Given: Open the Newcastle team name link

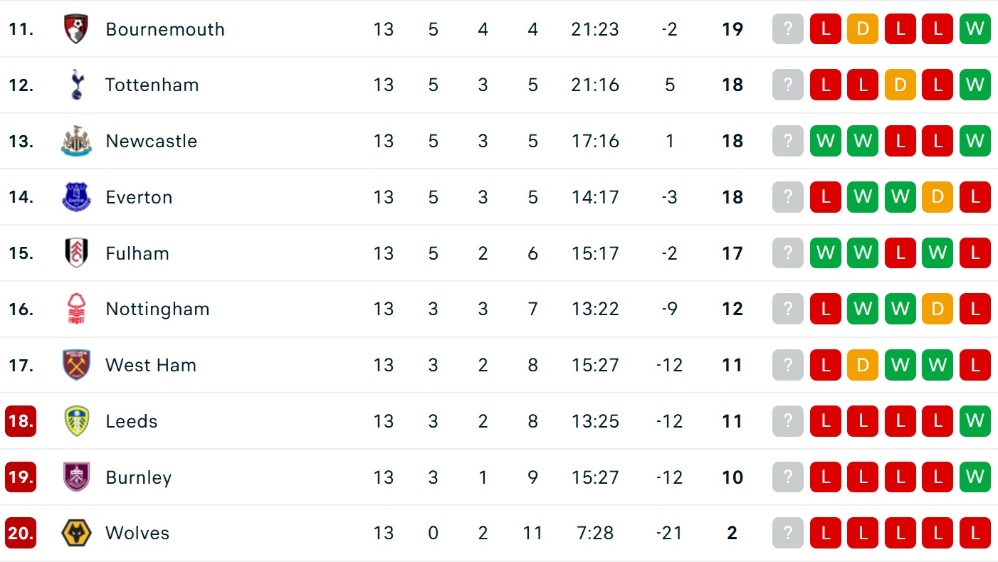Looking at the screenshot, I should (151, 141).
